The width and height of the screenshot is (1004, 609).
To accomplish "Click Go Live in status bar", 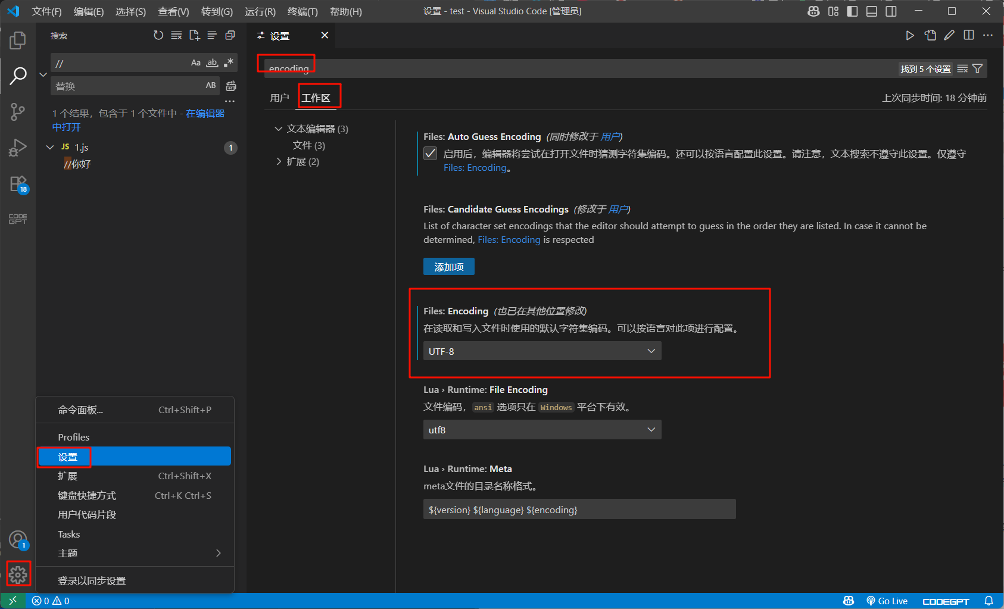I will [887, 601].
